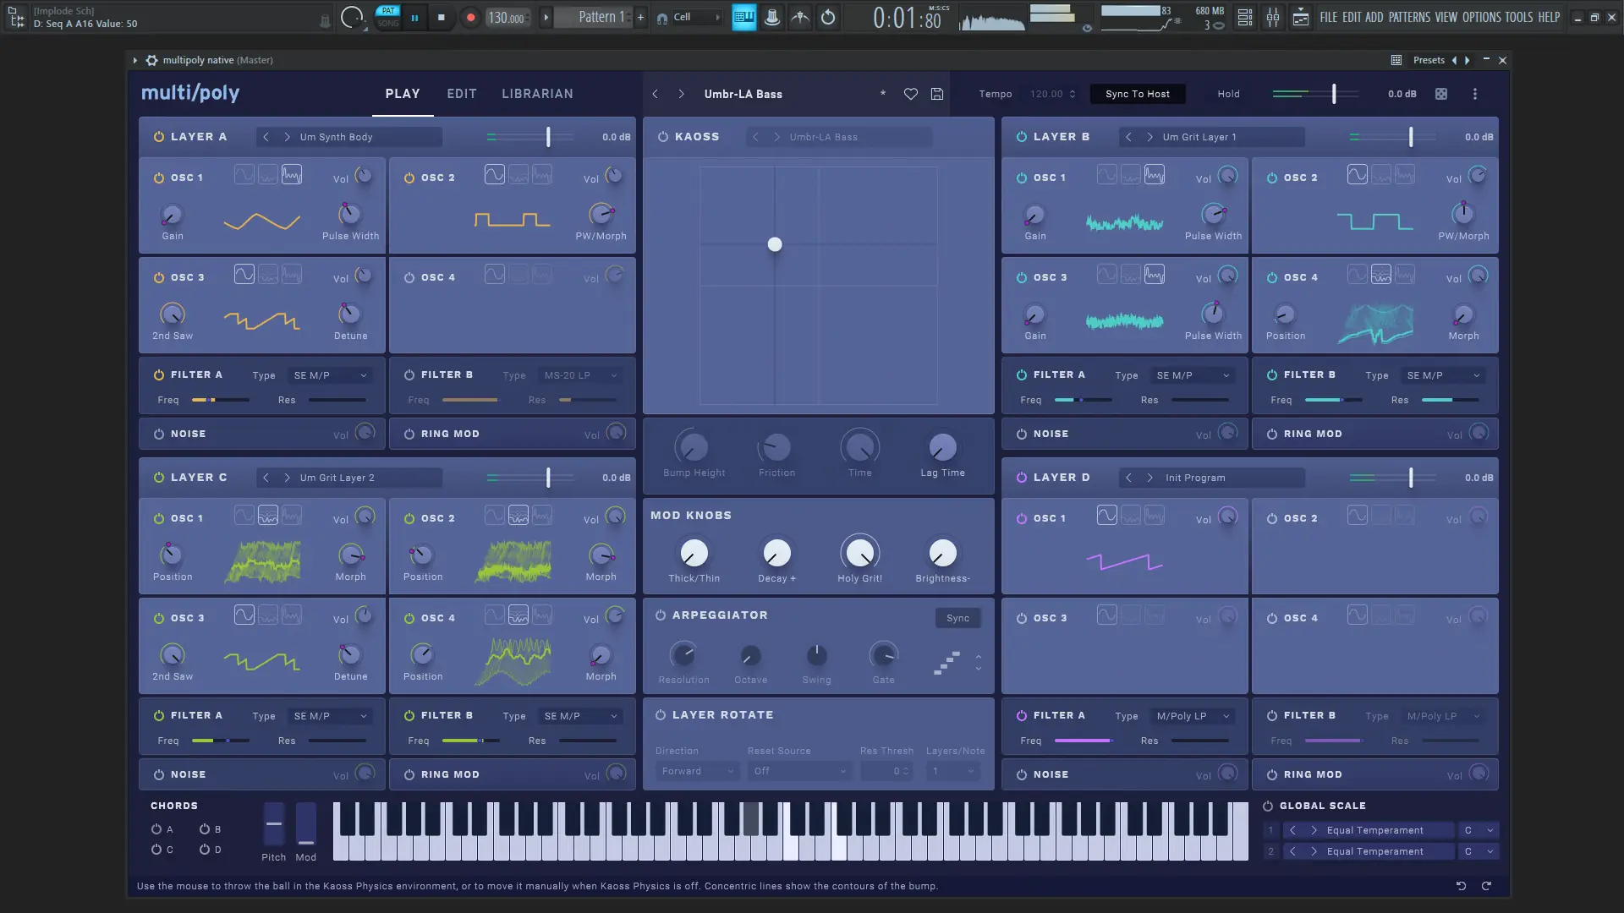Open Filter A Type dropdown in Layer A

pos(329,374)
